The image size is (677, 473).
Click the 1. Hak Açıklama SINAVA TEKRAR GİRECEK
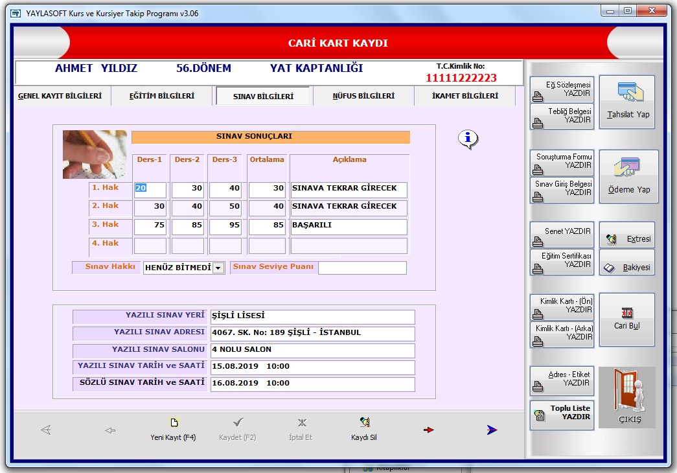click(349, 189)
